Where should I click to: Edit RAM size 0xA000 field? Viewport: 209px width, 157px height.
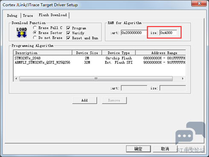[x=168, y=33]
